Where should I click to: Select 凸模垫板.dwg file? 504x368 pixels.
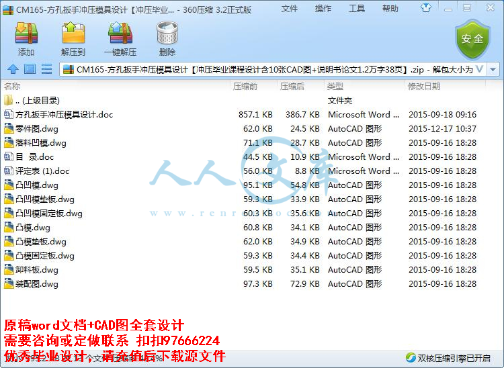coord(241,242)
